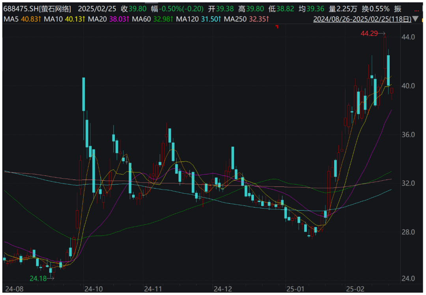Viewport: 426px width, 295px height.
Task: Click the 24-12 label on time axis
Action: (221, 288)
